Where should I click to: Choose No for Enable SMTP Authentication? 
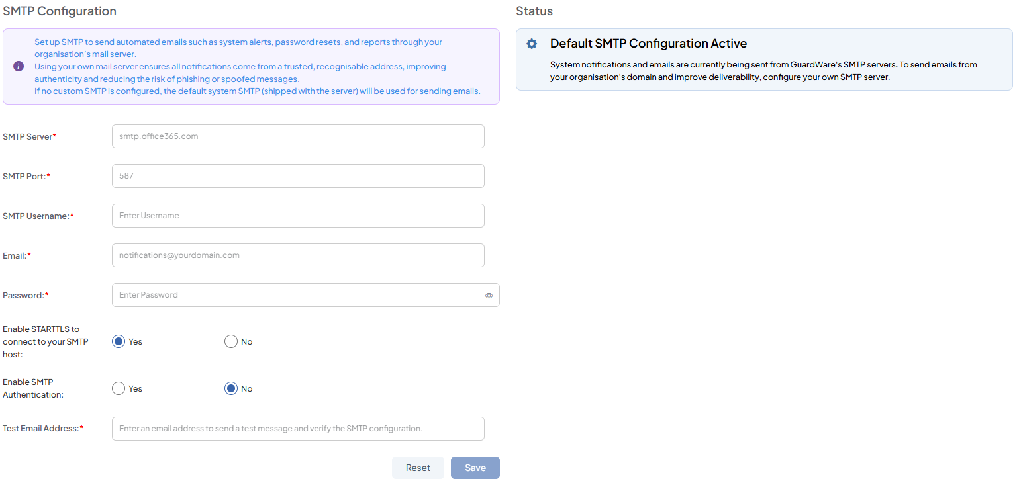[x=231, y=388]
